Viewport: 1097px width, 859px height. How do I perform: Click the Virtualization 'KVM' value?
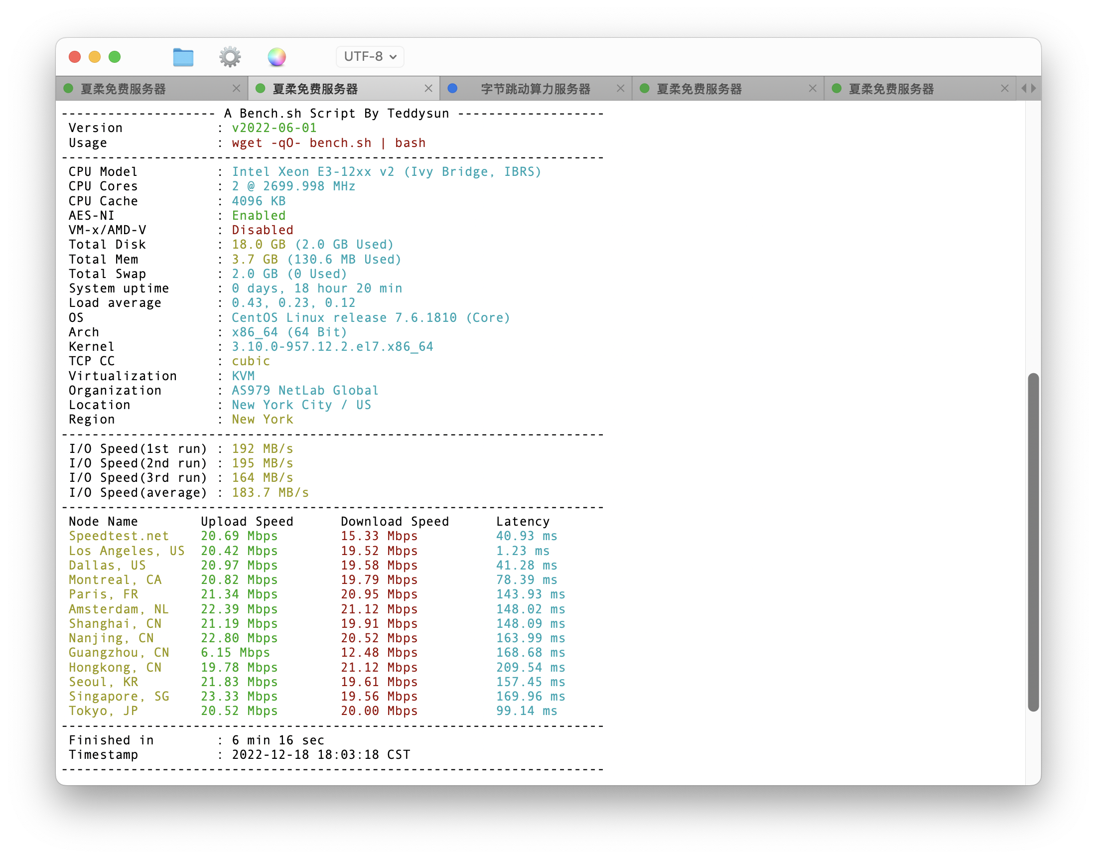243,376
